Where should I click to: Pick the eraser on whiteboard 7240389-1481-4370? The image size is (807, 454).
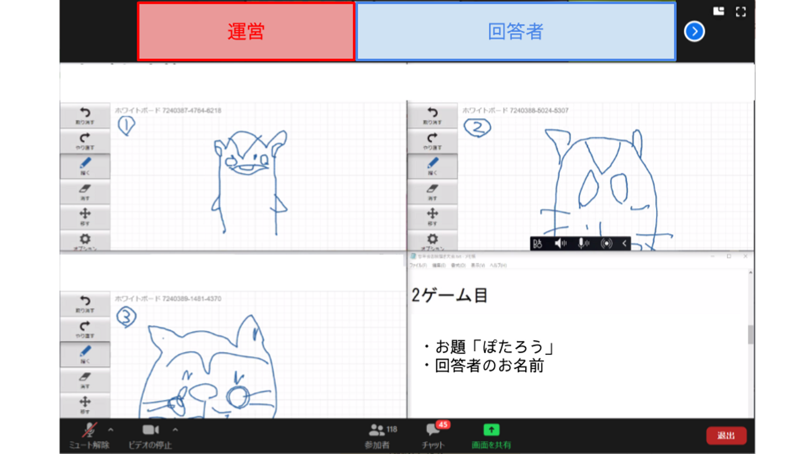coord(85,379)
